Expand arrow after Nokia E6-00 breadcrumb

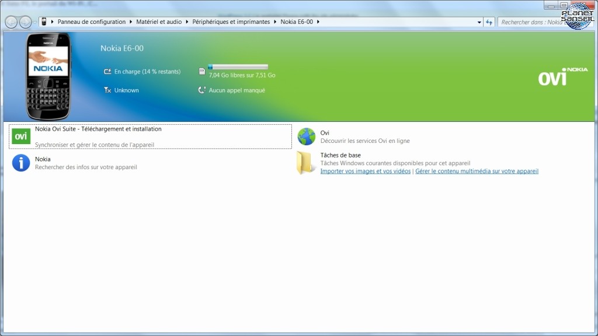tap(318, 22)
